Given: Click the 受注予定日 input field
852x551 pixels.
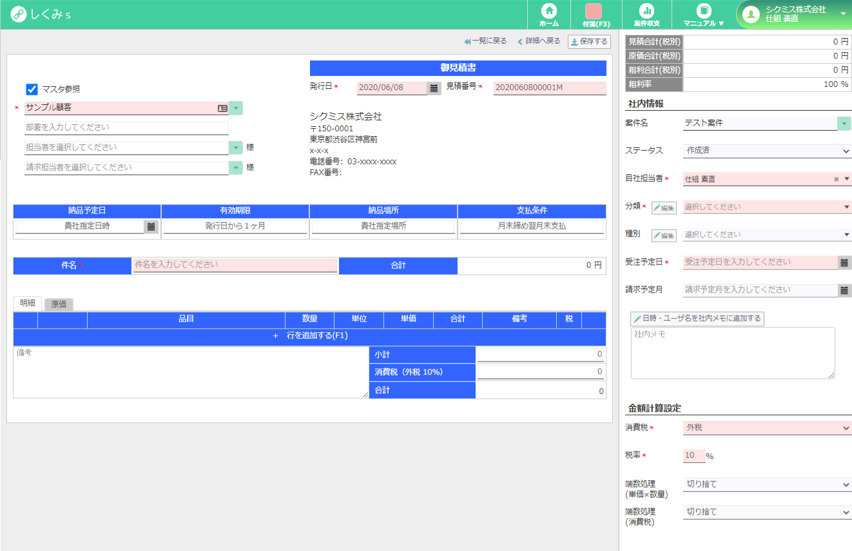Looking at the screenshot, I should (x=760, y=263).
